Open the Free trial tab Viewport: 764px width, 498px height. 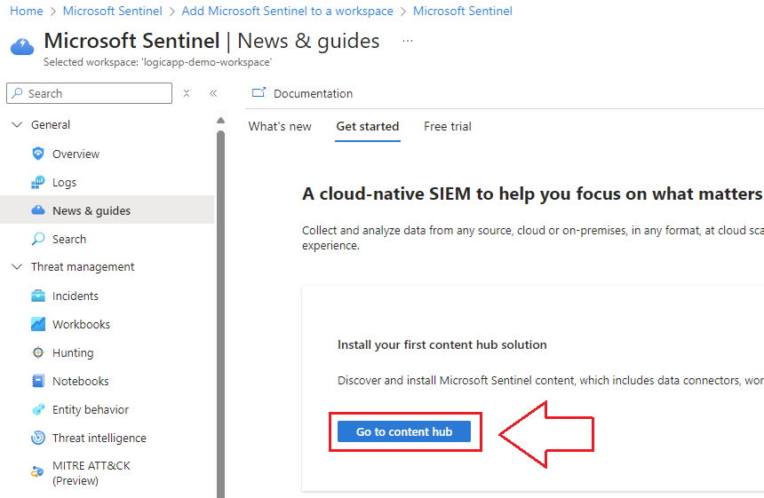[x=448, y=126]
